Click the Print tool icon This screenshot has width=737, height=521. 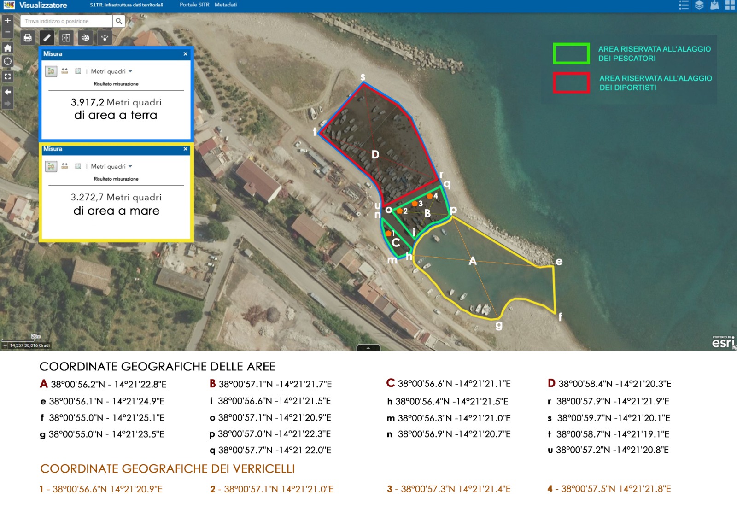(28, 38)
